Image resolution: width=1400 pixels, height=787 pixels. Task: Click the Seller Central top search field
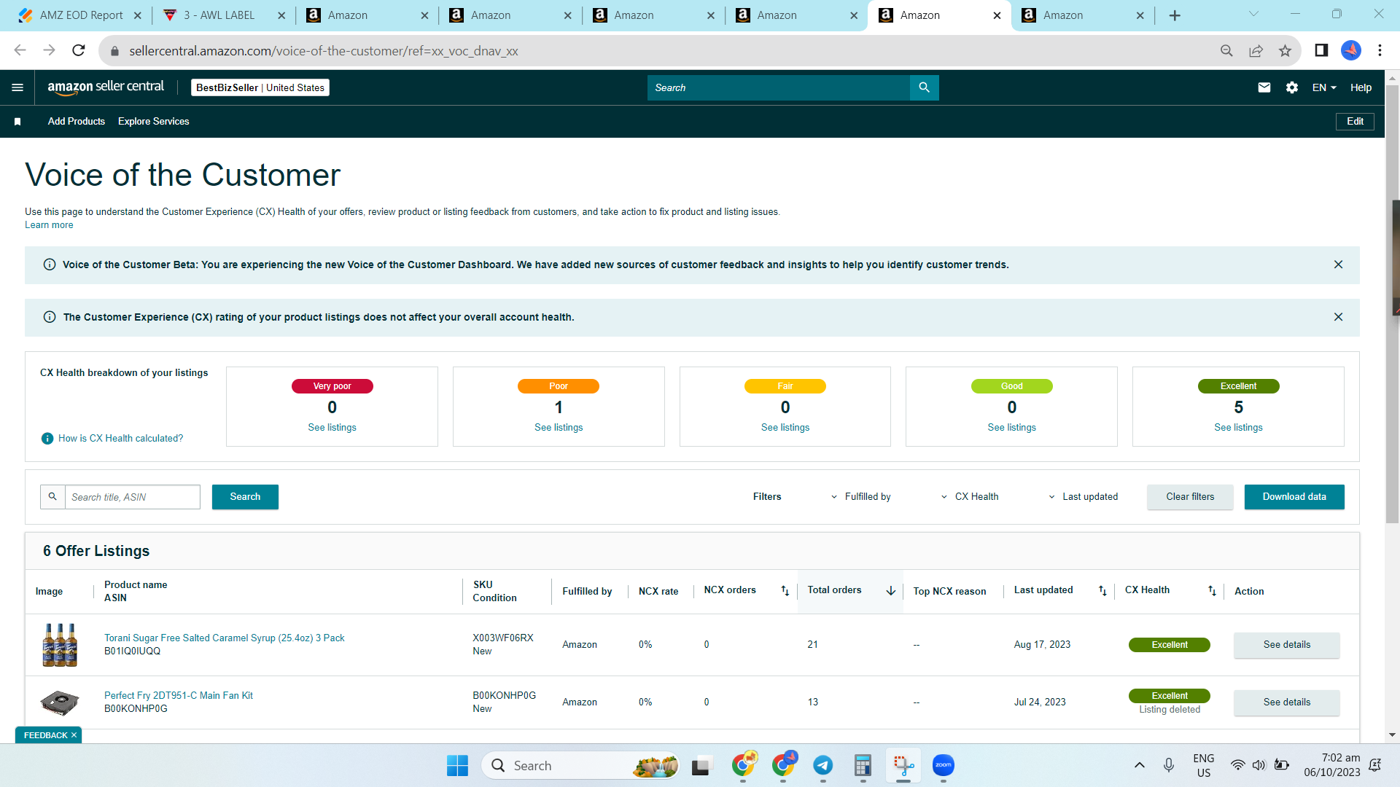pos(778,87)
